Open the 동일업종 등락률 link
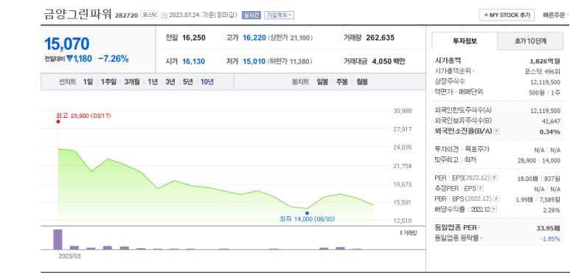570x273 pixels. 458,238
